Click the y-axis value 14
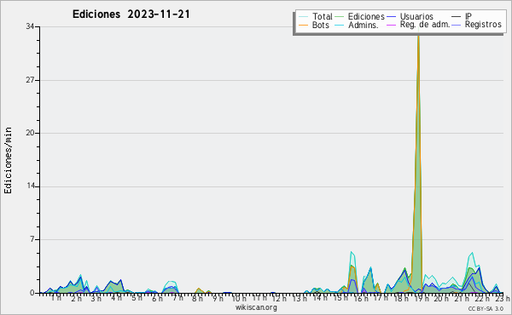This screenshot has width=512, height=315. tap(31, 186)
